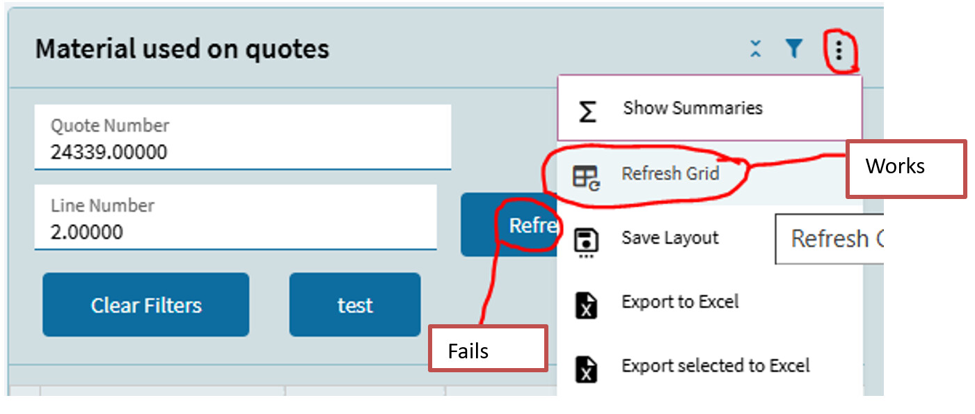Click the partially hidden Refresh button
The width and height of the screenshot is (975, 414).
[509, 225]
